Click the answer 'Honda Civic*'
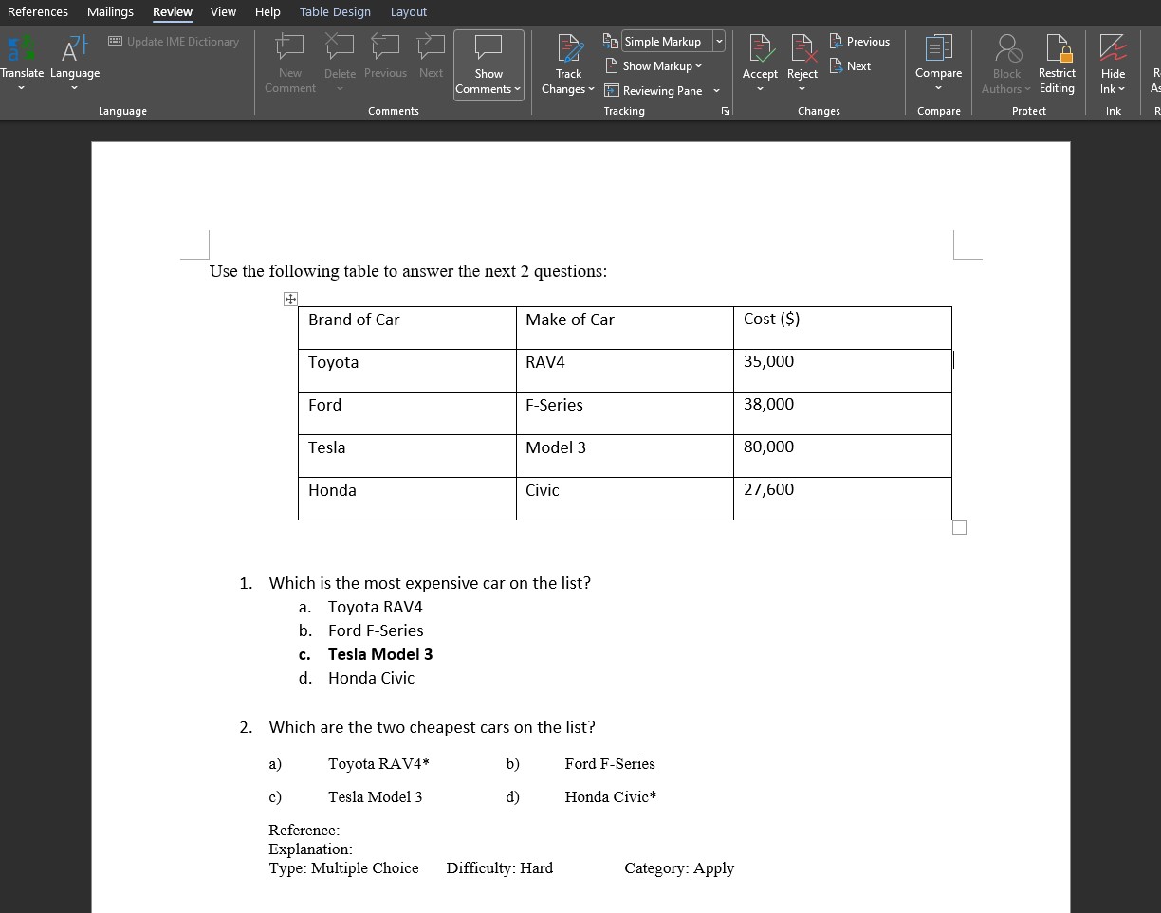The image size is (1161, 913). 611,797
